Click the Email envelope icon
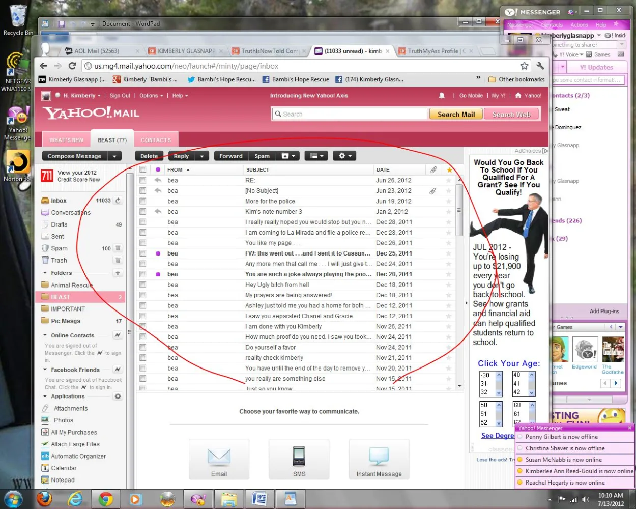Viewport: 636px width, 509px height. tap(219, 457)
